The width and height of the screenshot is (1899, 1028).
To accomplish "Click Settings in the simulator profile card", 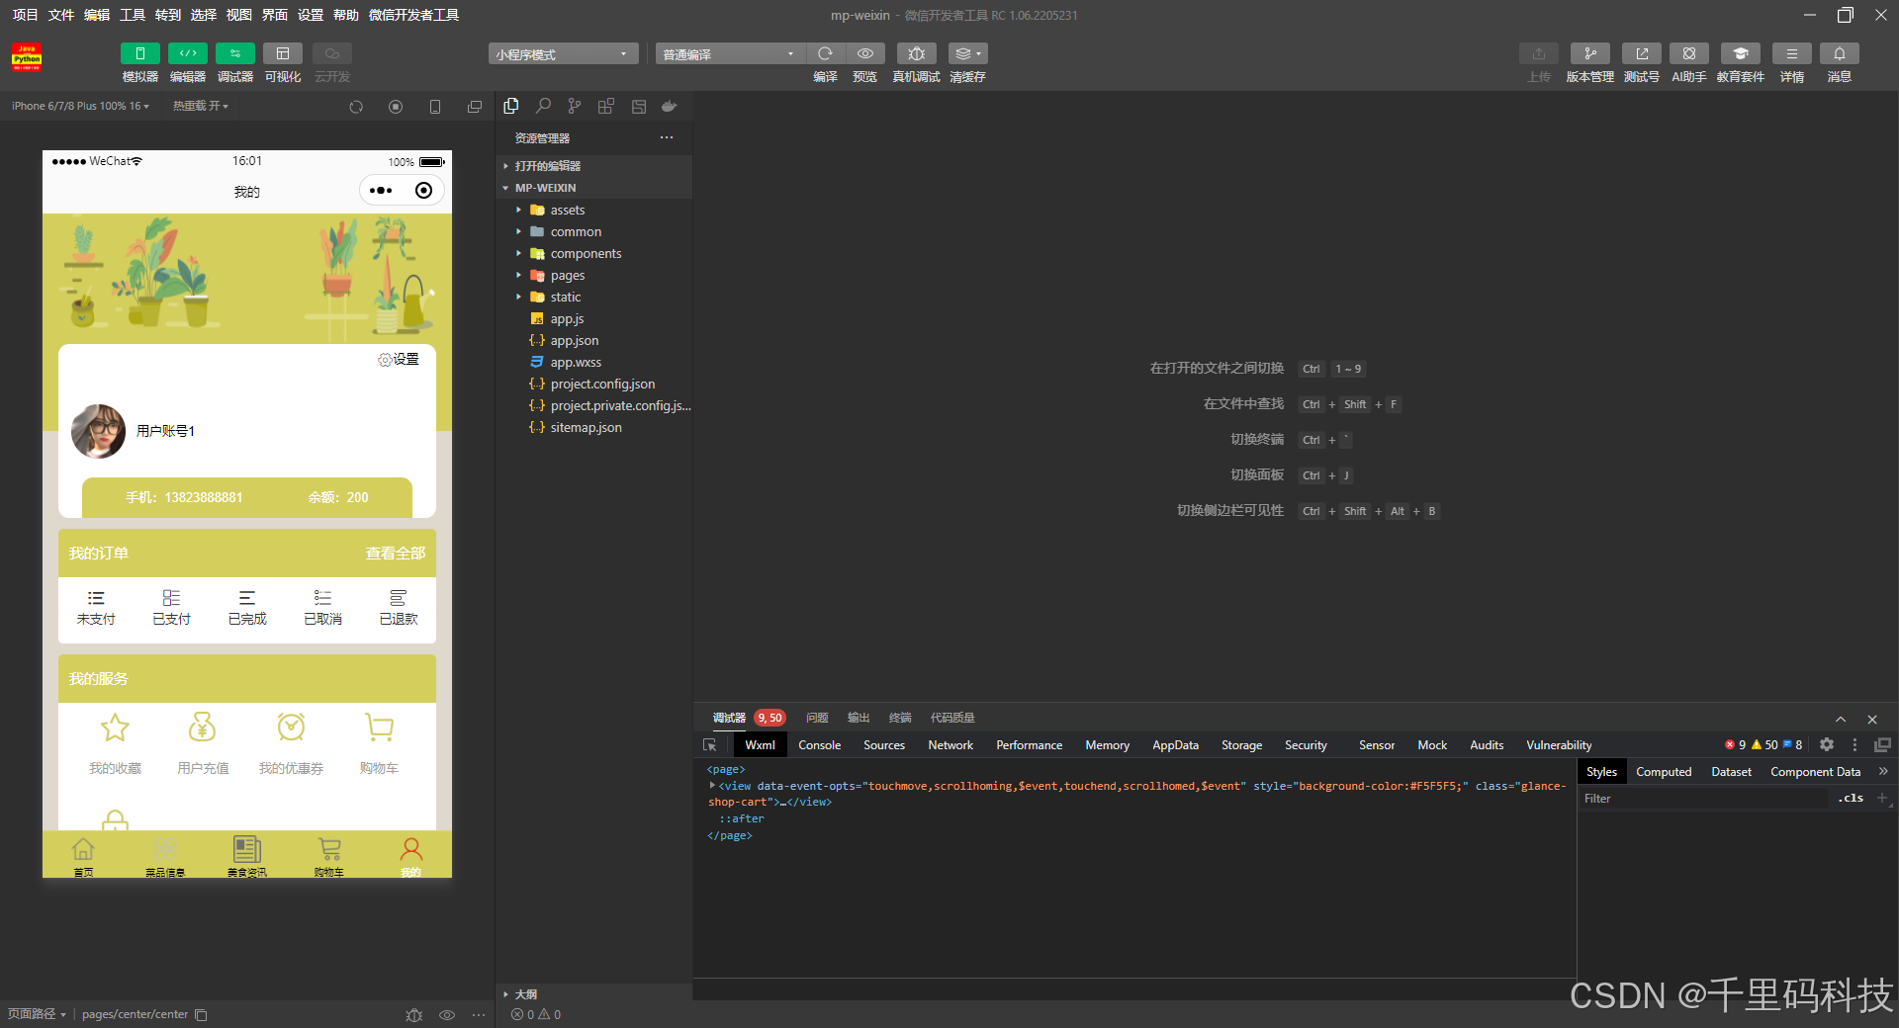I will [399, 359].
